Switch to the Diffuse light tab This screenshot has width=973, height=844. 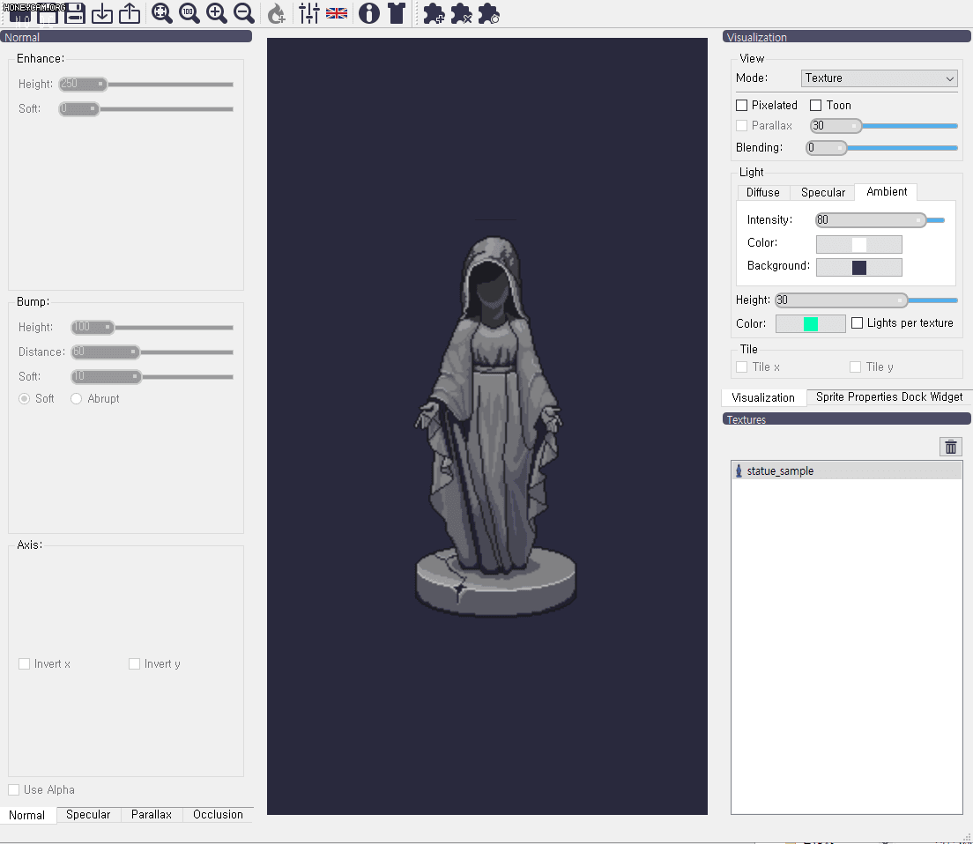pos(762,192)
